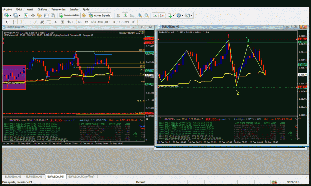311x186 pixels.
Task: Open the Exibir menu
Action: pyautogui.click(x=19, y=9)
